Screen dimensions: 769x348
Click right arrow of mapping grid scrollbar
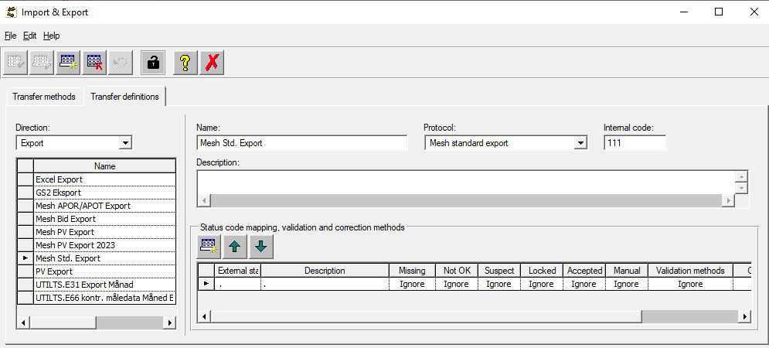(x=744, y=316)
